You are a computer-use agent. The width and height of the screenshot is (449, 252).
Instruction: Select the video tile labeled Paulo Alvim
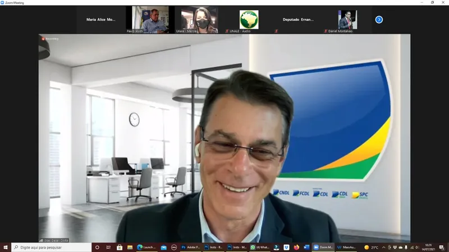pos(150,20)
